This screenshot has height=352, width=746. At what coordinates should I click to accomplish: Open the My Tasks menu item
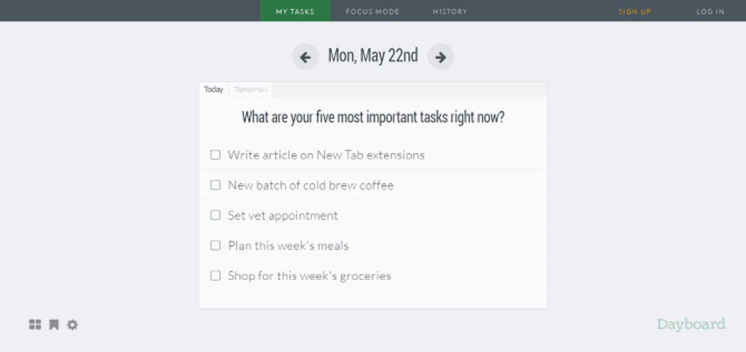[x=295, y=11]
